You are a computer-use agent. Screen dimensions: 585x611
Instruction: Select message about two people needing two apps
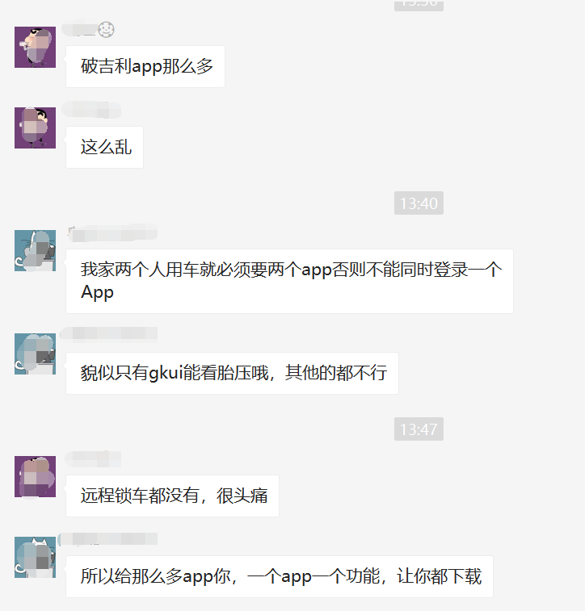click(x=289, y=281)
